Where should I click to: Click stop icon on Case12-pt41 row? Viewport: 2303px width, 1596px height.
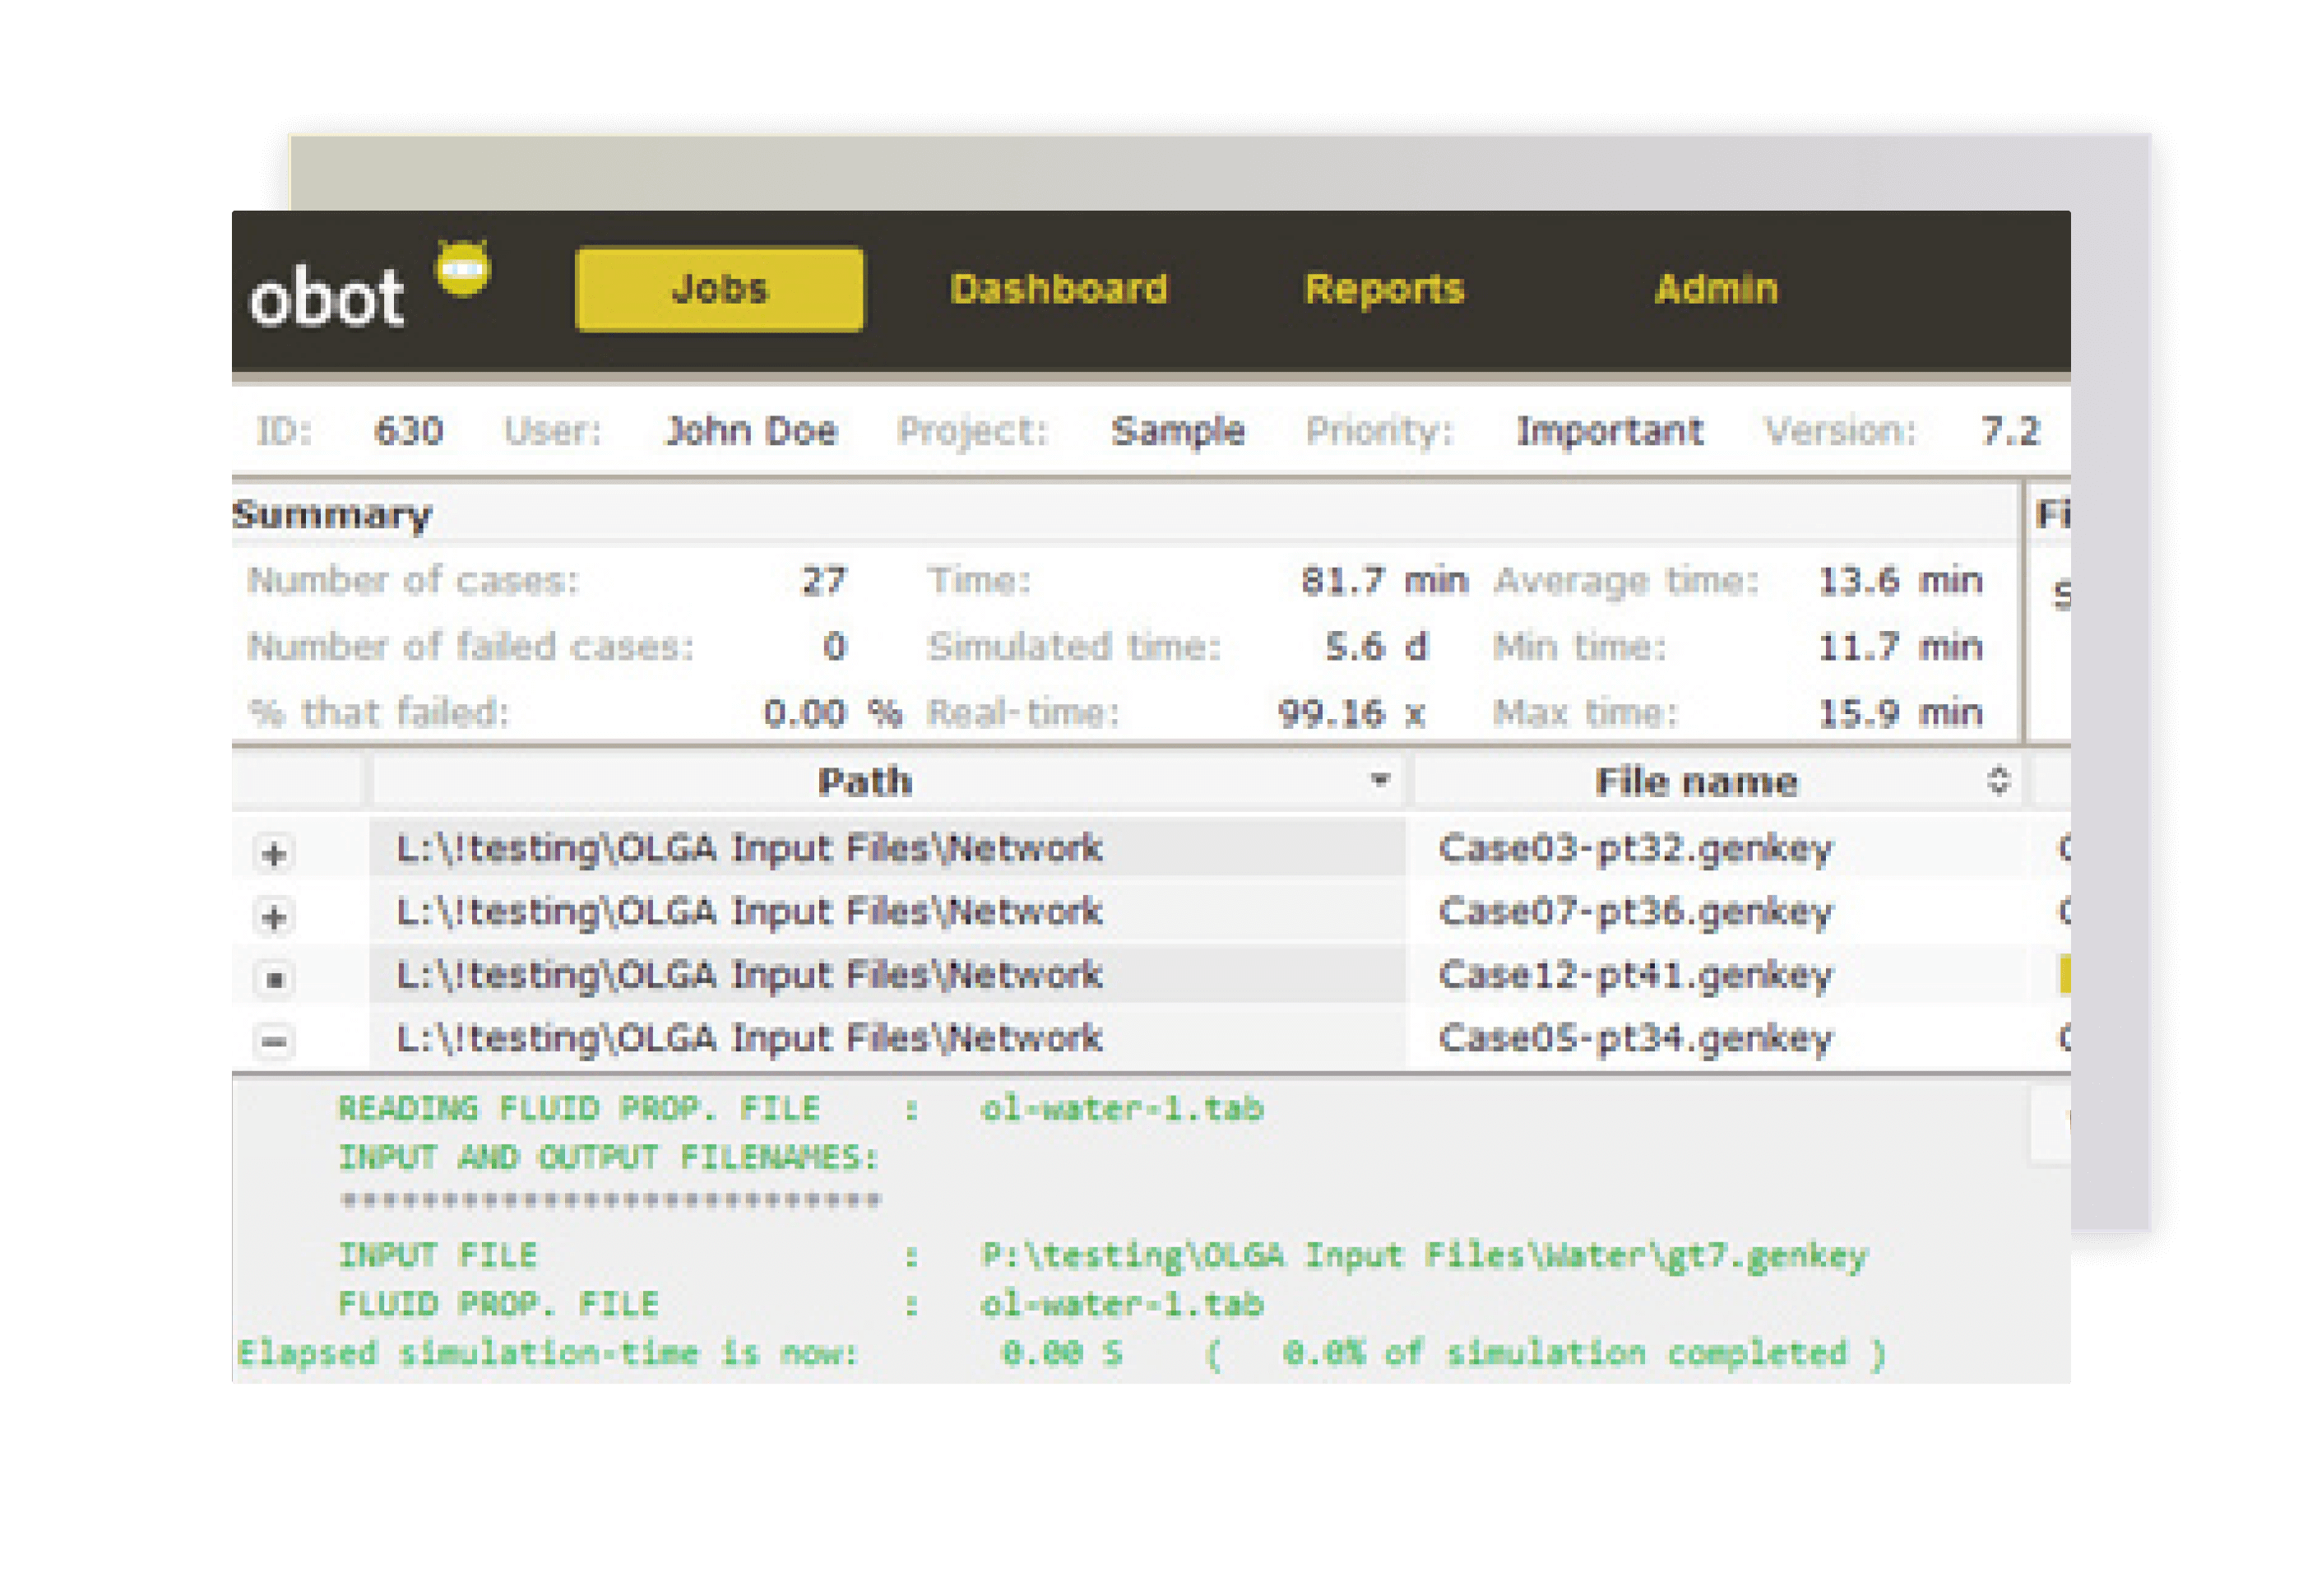(x=274, y=979)
